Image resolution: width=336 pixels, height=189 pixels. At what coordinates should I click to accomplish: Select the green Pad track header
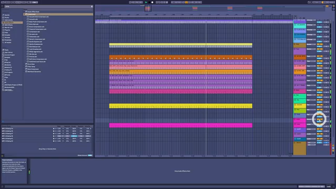click(x=300, y=96)
